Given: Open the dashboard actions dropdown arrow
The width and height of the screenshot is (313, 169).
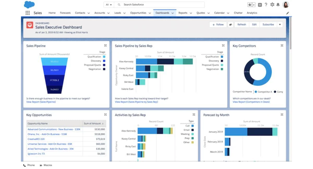Looking at the screenshot, I should coord(280,25).
